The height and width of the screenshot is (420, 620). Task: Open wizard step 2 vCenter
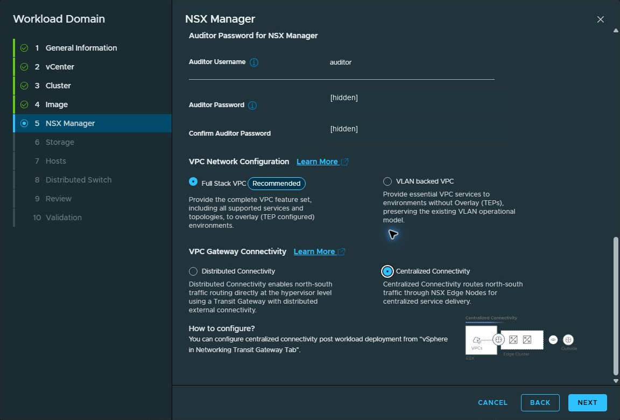(93, 67)
